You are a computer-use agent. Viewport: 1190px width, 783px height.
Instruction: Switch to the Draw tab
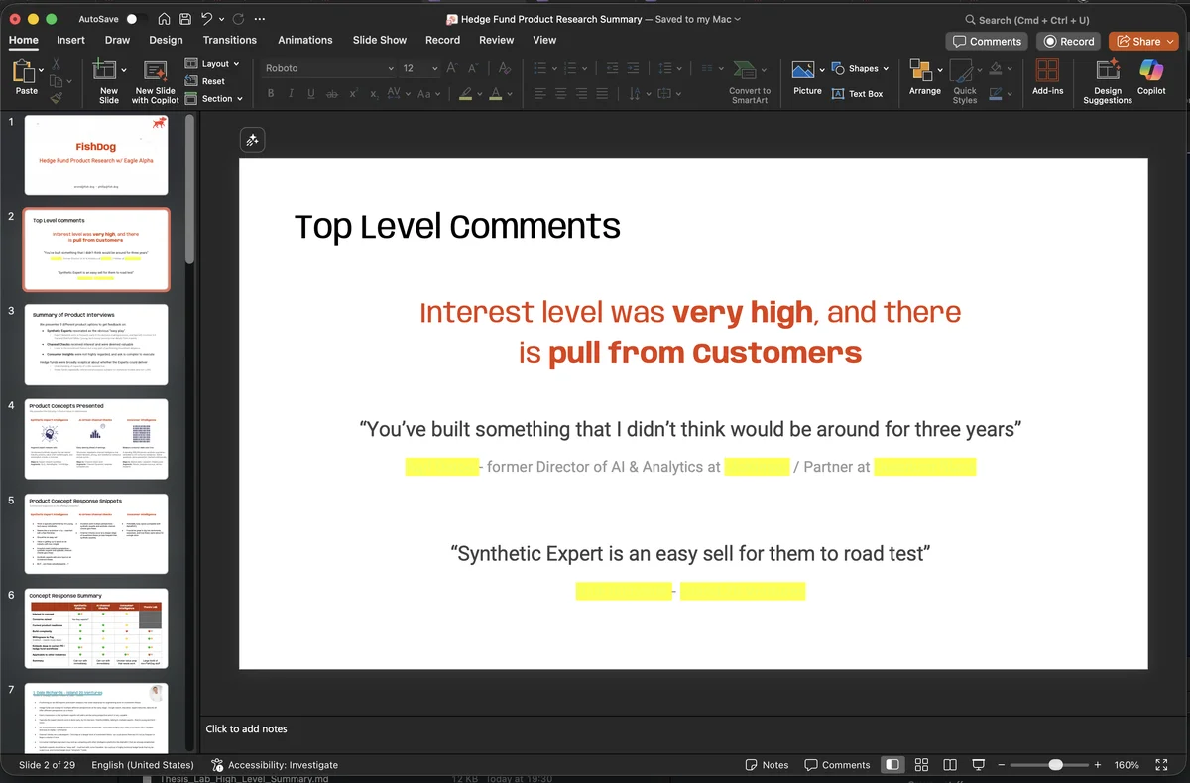click(x=117, y=40)
